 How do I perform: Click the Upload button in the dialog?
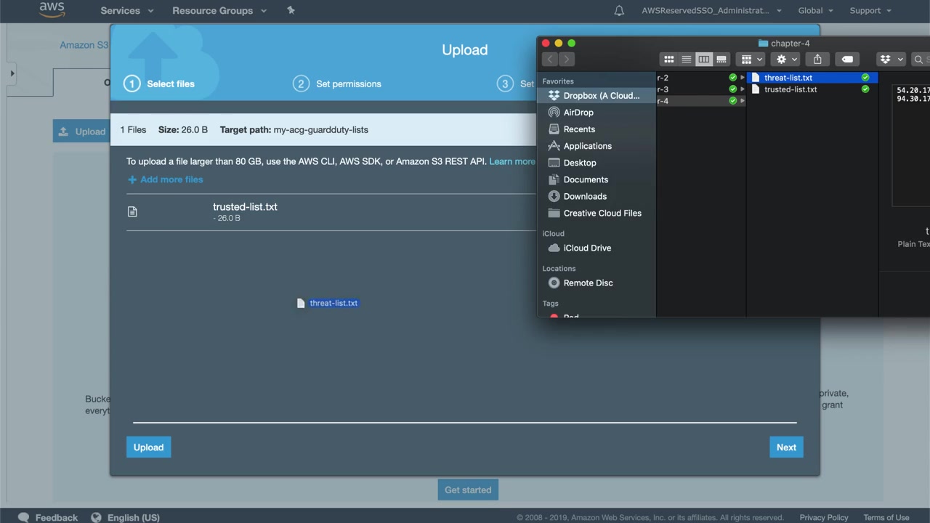(148, 447)
